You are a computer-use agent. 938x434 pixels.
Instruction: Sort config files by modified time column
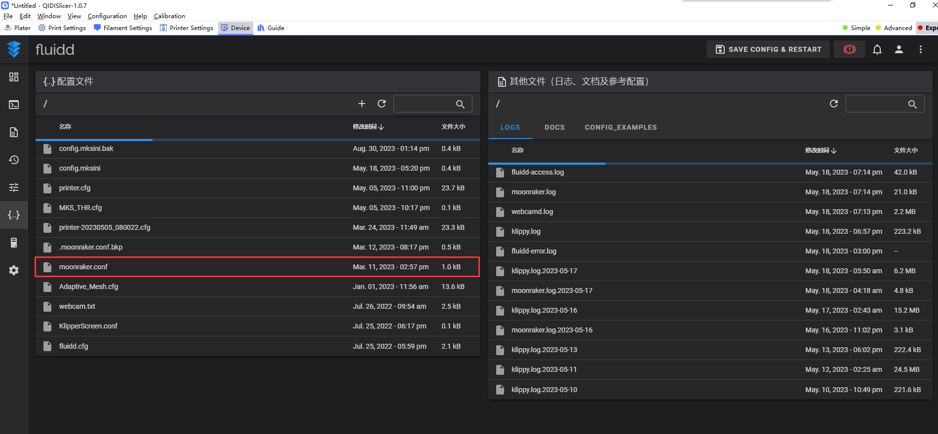coord(368,127)
